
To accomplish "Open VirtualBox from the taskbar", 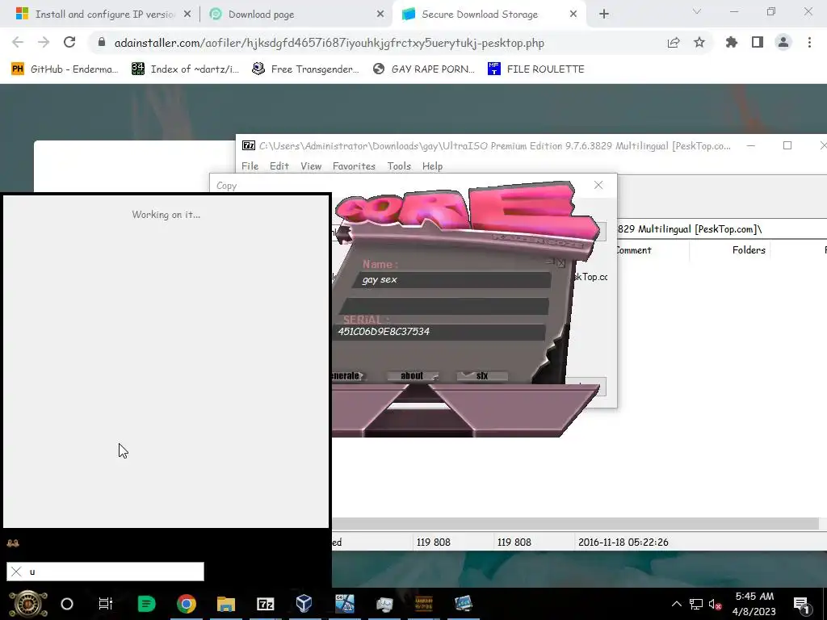I will (304, 604).
